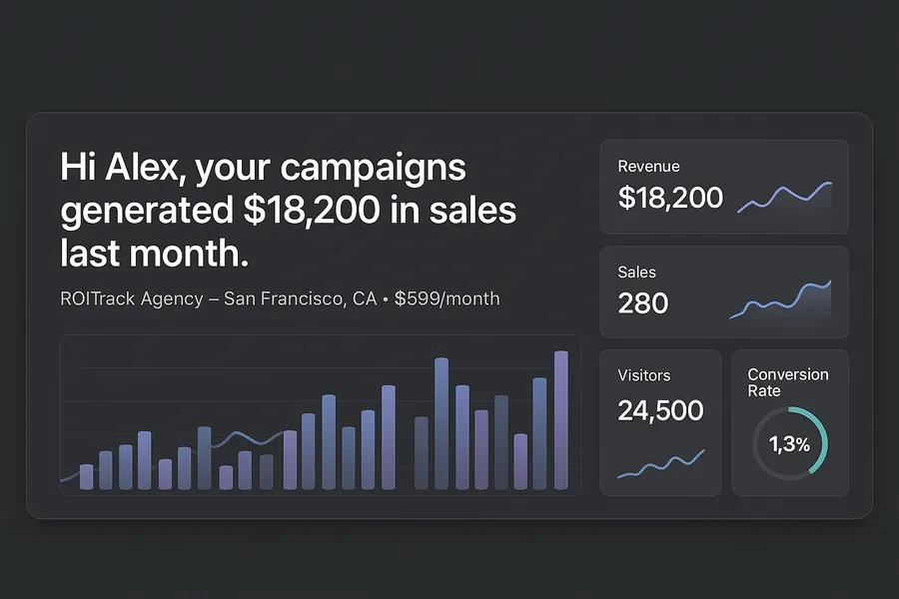
Task: Open the Sales card
Action: tap(724, 292)
